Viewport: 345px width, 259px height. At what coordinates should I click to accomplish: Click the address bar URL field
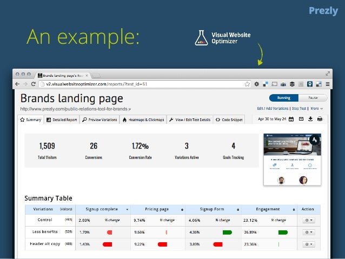145,84
